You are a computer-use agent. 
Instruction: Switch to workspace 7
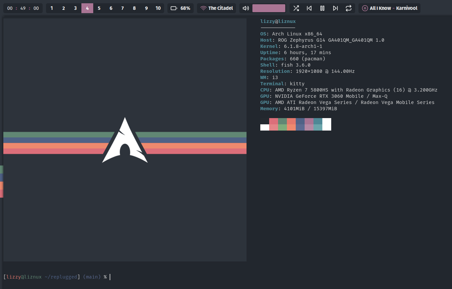click(x=123, y=8)
